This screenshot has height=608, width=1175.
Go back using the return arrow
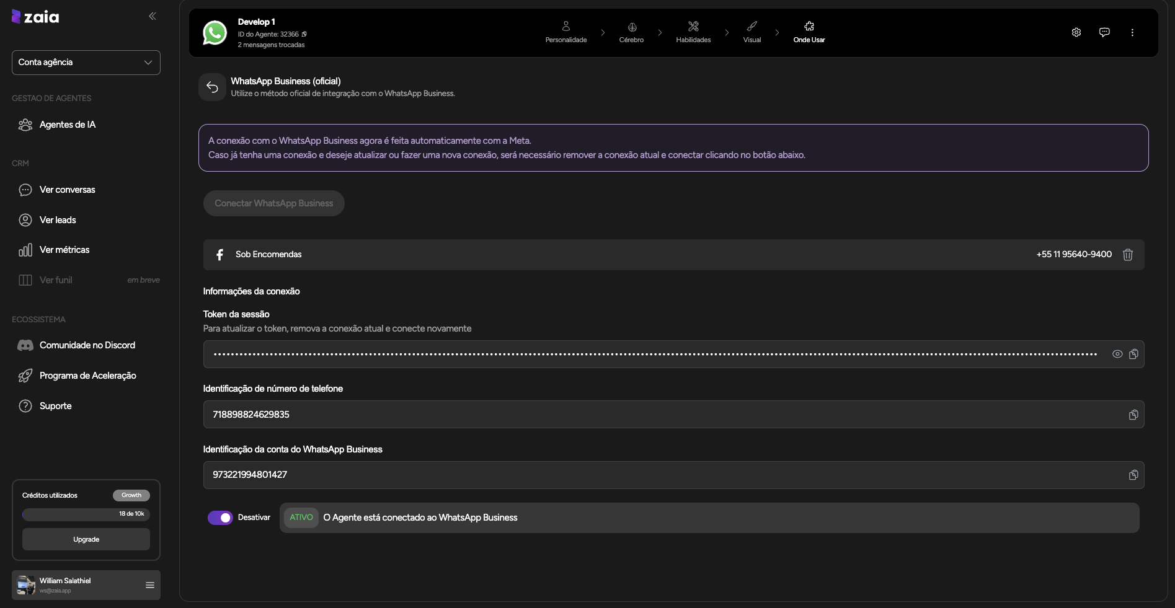(x=212, y=87)
